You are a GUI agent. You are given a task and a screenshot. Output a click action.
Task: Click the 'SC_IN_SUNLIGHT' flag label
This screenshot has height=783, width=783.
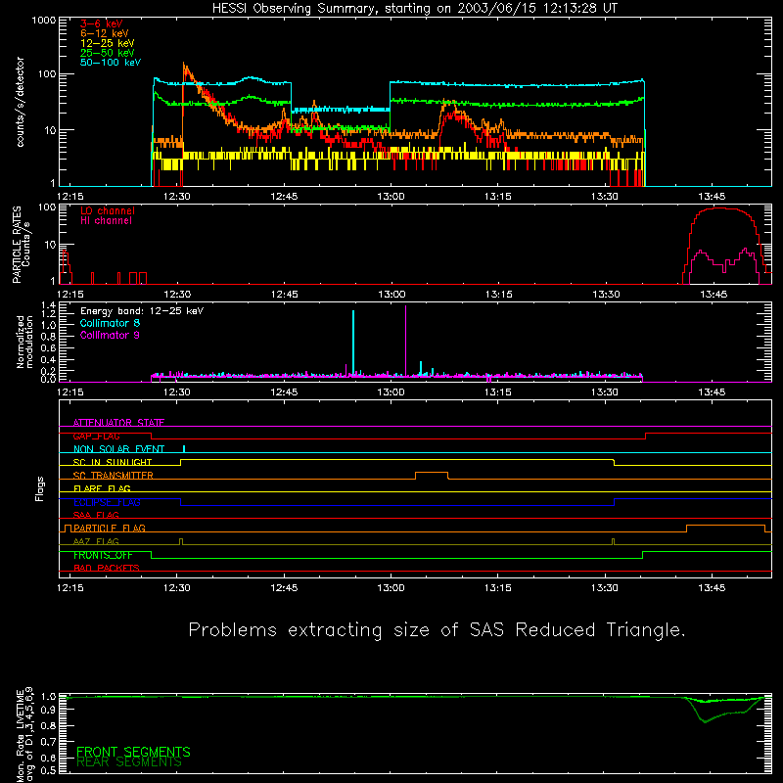coord(113,462)
